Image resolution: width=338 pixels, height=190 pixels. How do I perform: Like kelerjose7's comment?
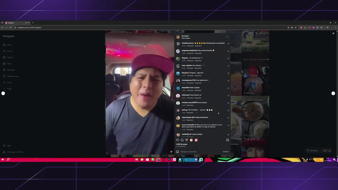tap(228, 73)
